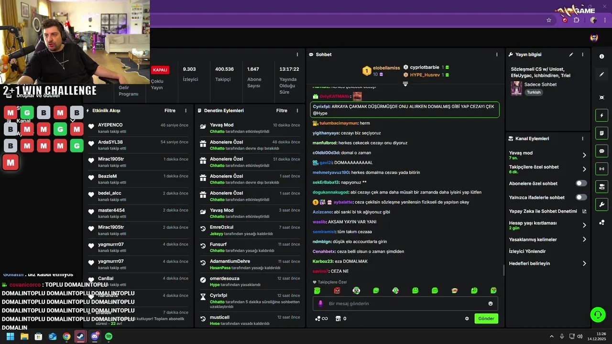
Task: Open external link icon beside Yapay Zeka Sohbet Denetimi
Action: pos(584,211)
